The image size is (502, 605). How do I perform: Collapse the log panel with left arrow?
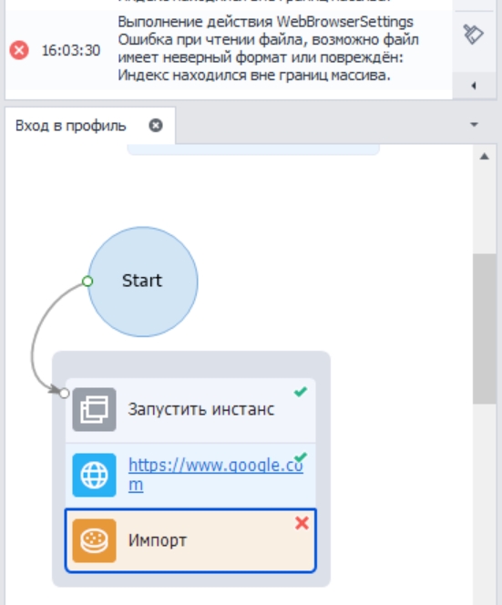pos(474,86)
